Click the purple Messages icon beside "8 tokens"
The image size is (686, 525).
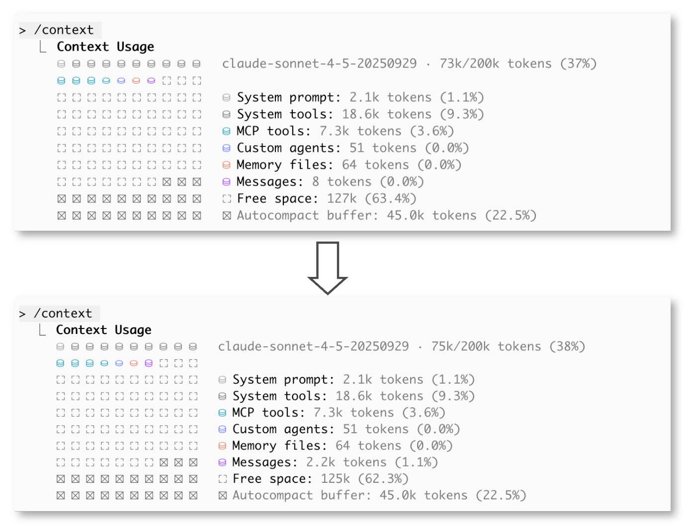coord(227,182)
